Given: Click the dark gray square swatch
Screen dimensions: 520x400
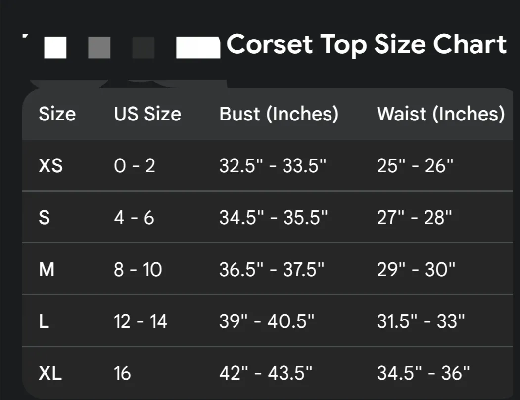Looking at the screenshot, I should pos(143,47).
